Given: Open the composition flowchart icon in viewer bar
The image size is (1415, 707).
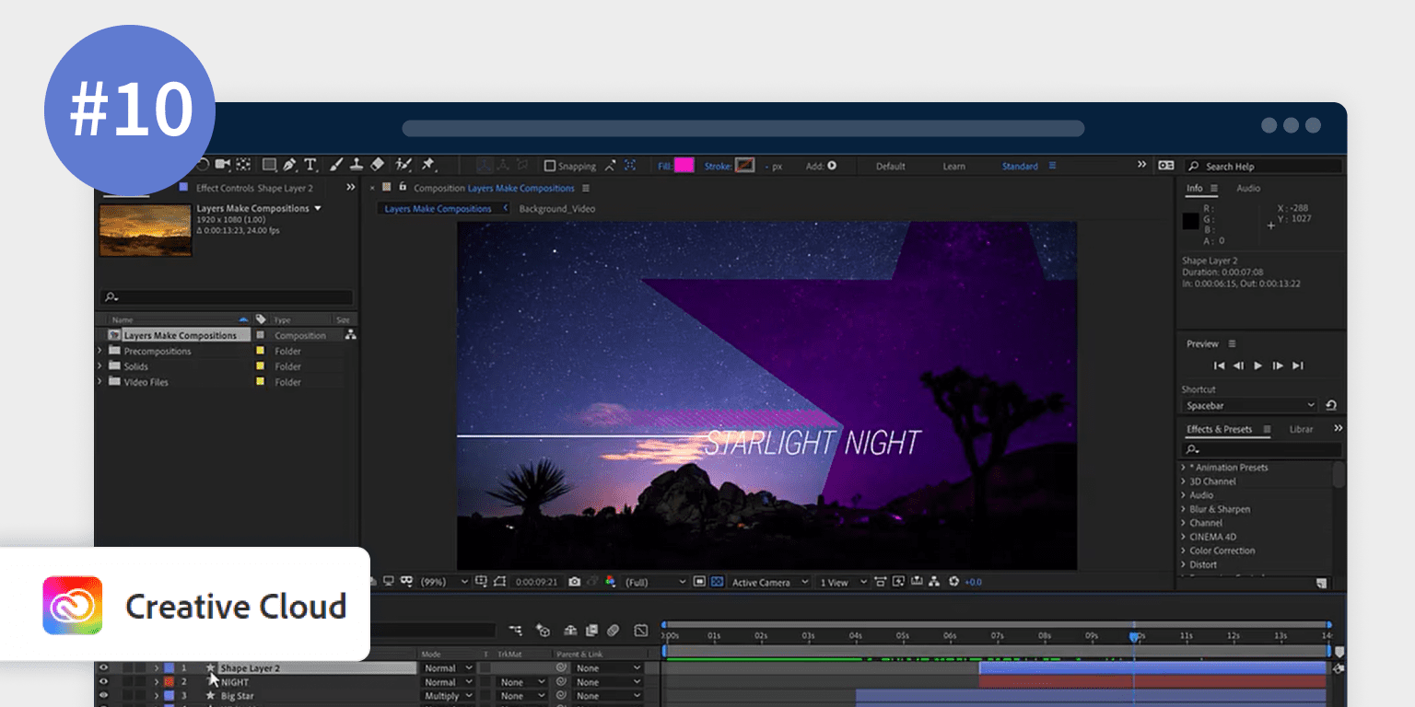Looking at the screenshot, I should pyautogui.click(x=934, y=582).
